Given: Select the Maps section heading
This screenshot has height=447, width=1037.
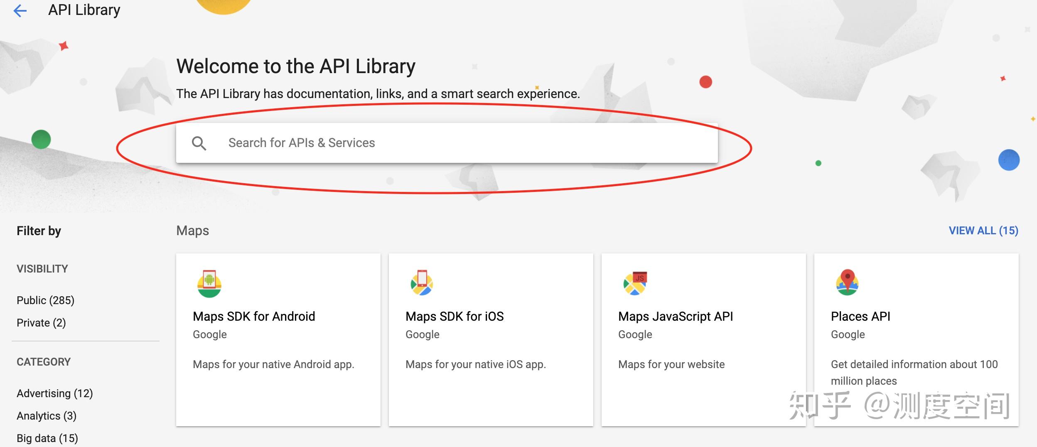Looking at the screenshot, I should coord(193,231).
